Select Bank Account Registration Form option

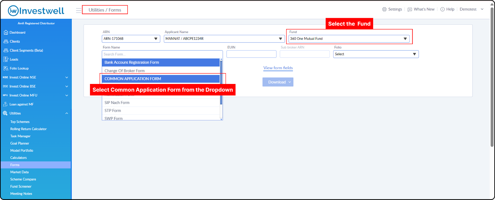(x=161, y=62)
